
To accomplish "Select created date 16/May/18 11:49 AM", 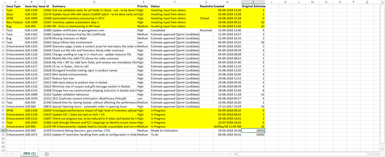I will pos(227,127).
